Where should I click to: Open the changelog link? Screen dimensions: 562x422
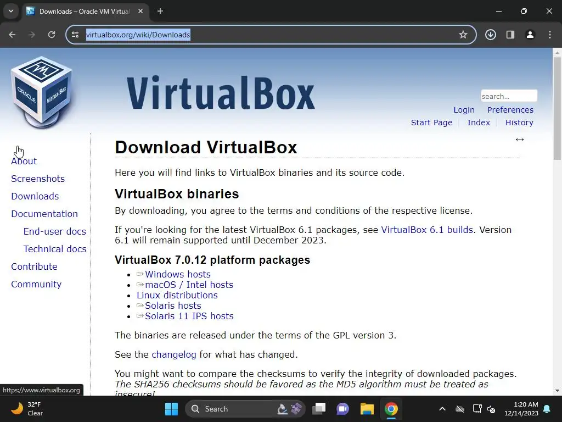pyautogui.click(x=174, y=354)
